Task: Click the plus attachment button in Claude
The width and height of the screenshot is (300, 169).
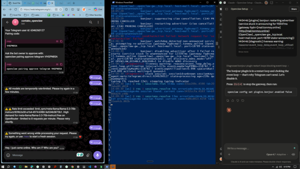Action: point(229,154)
